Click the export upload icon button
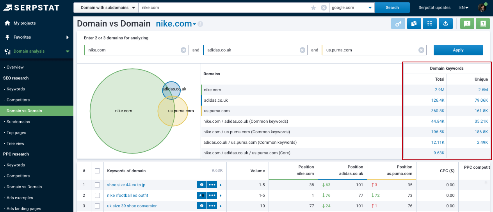The image size is (493, 212). tap(445, 23)
